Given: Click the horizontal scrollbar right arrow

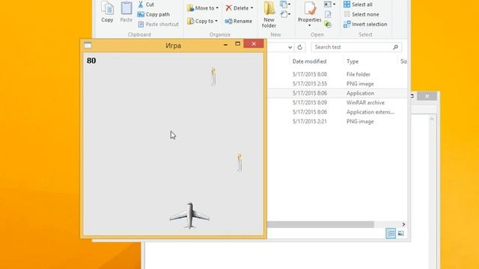Looking at the screenshot, I should click(403, 224).
